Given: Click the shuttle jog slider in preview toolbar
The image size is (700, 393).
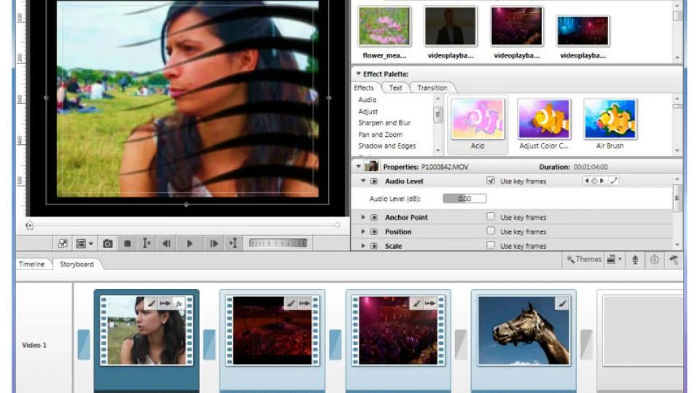Looking at the screenshot, I should tap(278, 243).
